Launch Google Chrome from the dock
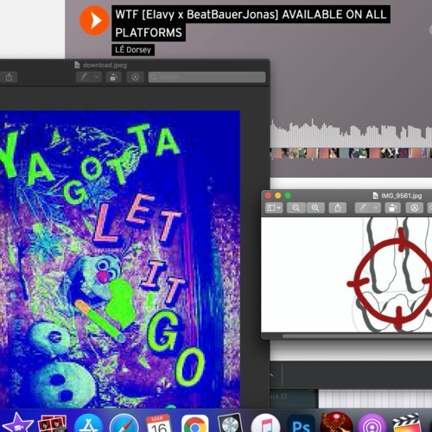 click(195, 423)
